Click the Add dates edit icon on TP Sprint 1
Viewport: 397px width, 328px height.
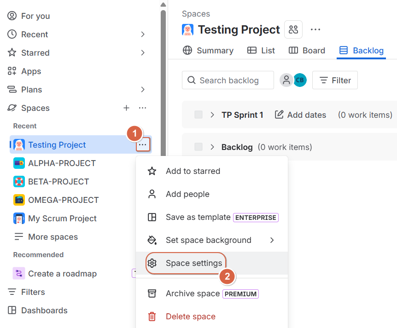(x=279, y=115)
